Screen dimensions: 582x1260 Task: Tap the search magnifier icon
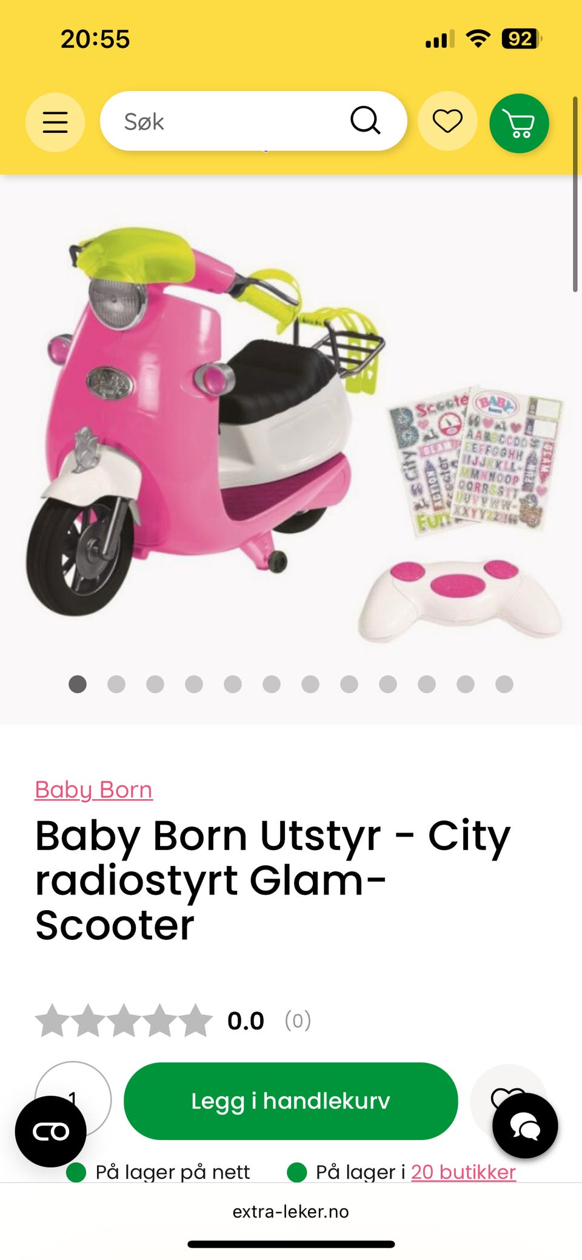tap(366, 121)
